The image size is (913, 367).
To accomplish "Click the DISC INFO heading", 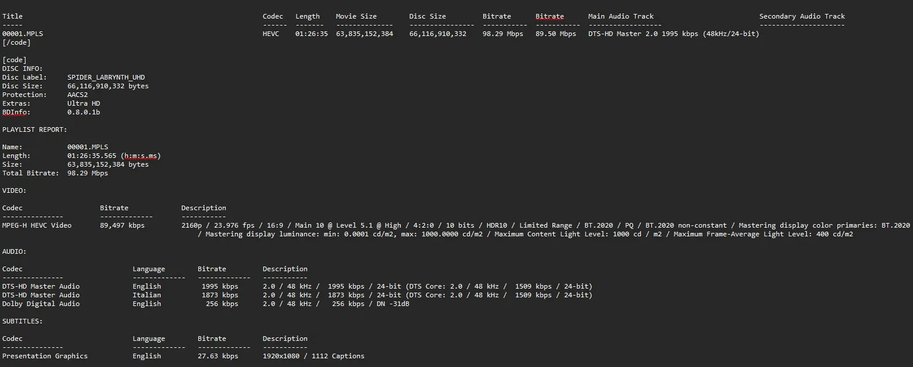I will point(22,69).
